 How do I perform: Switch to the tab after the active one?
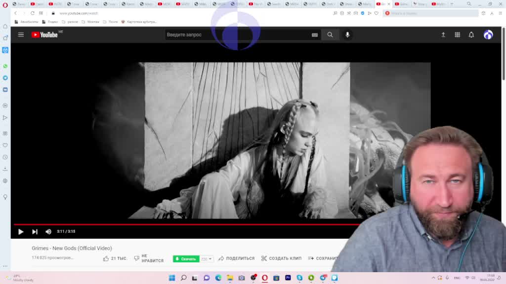(x=401, y=4)
